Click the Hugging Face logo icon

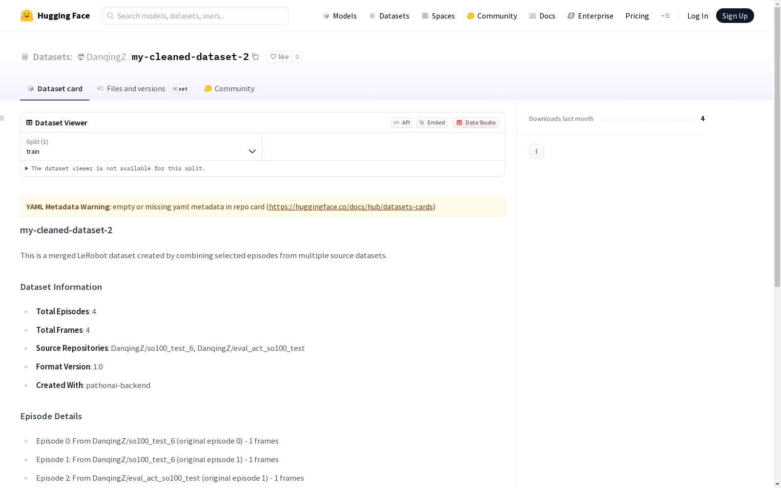tap(27, 16)
